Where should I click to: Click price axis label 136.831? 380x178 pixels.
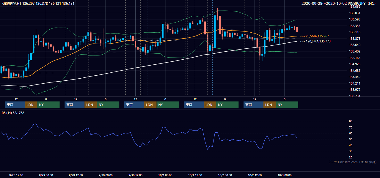[355, 13]
